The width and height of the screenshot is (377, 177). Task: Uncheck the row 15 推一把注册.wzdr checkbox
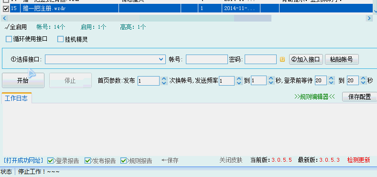point(6,9)
